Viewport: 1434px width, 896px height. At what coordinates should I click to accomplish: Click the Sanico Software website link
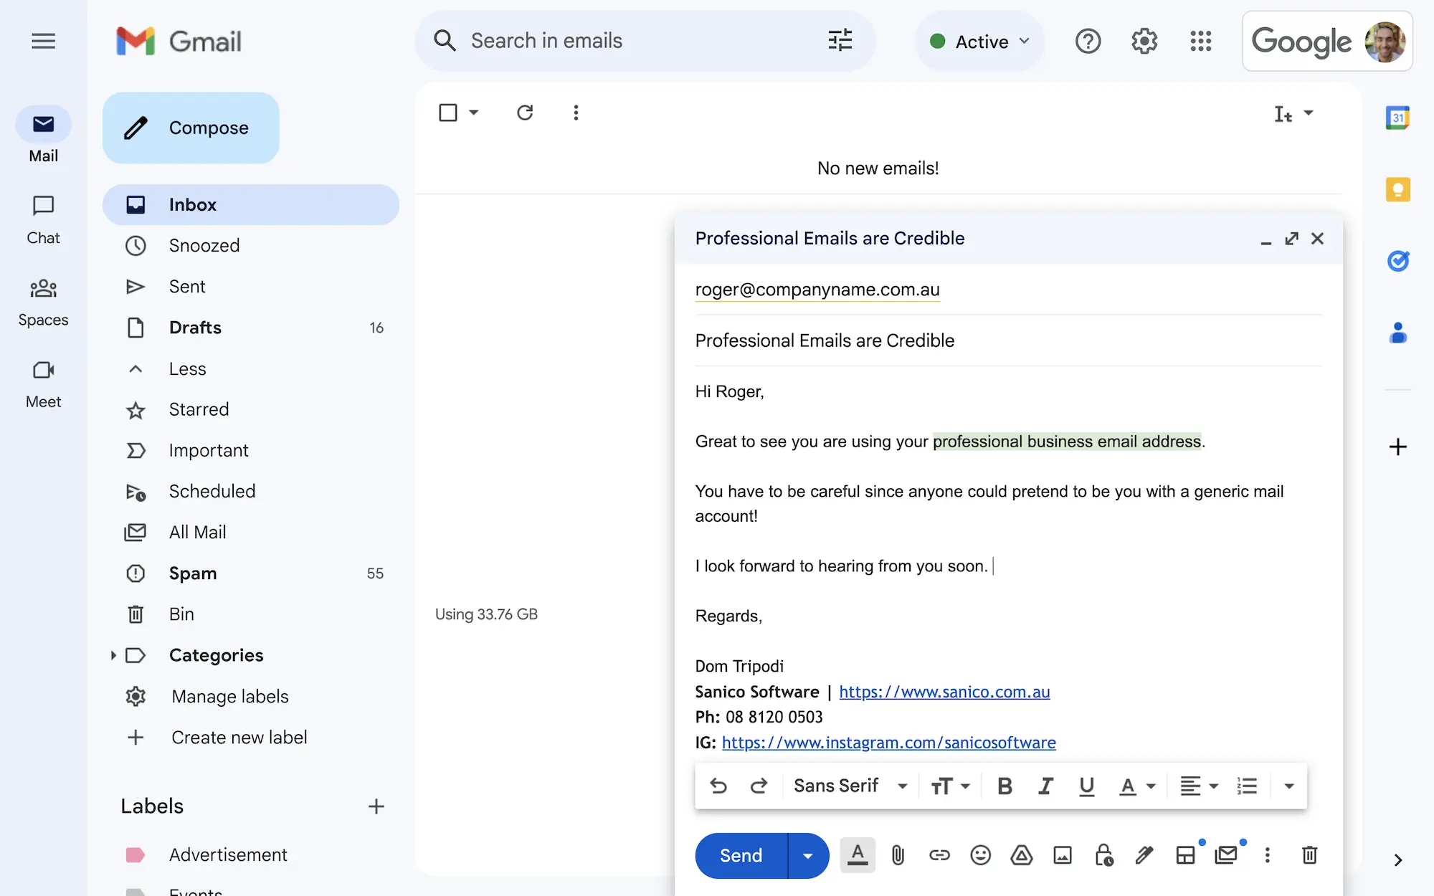943,690
